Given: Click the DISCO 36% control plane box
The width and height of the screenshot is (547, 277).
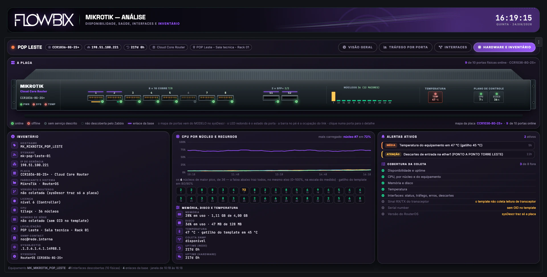Looking at the screenshot, I should (x=497, y=97).
